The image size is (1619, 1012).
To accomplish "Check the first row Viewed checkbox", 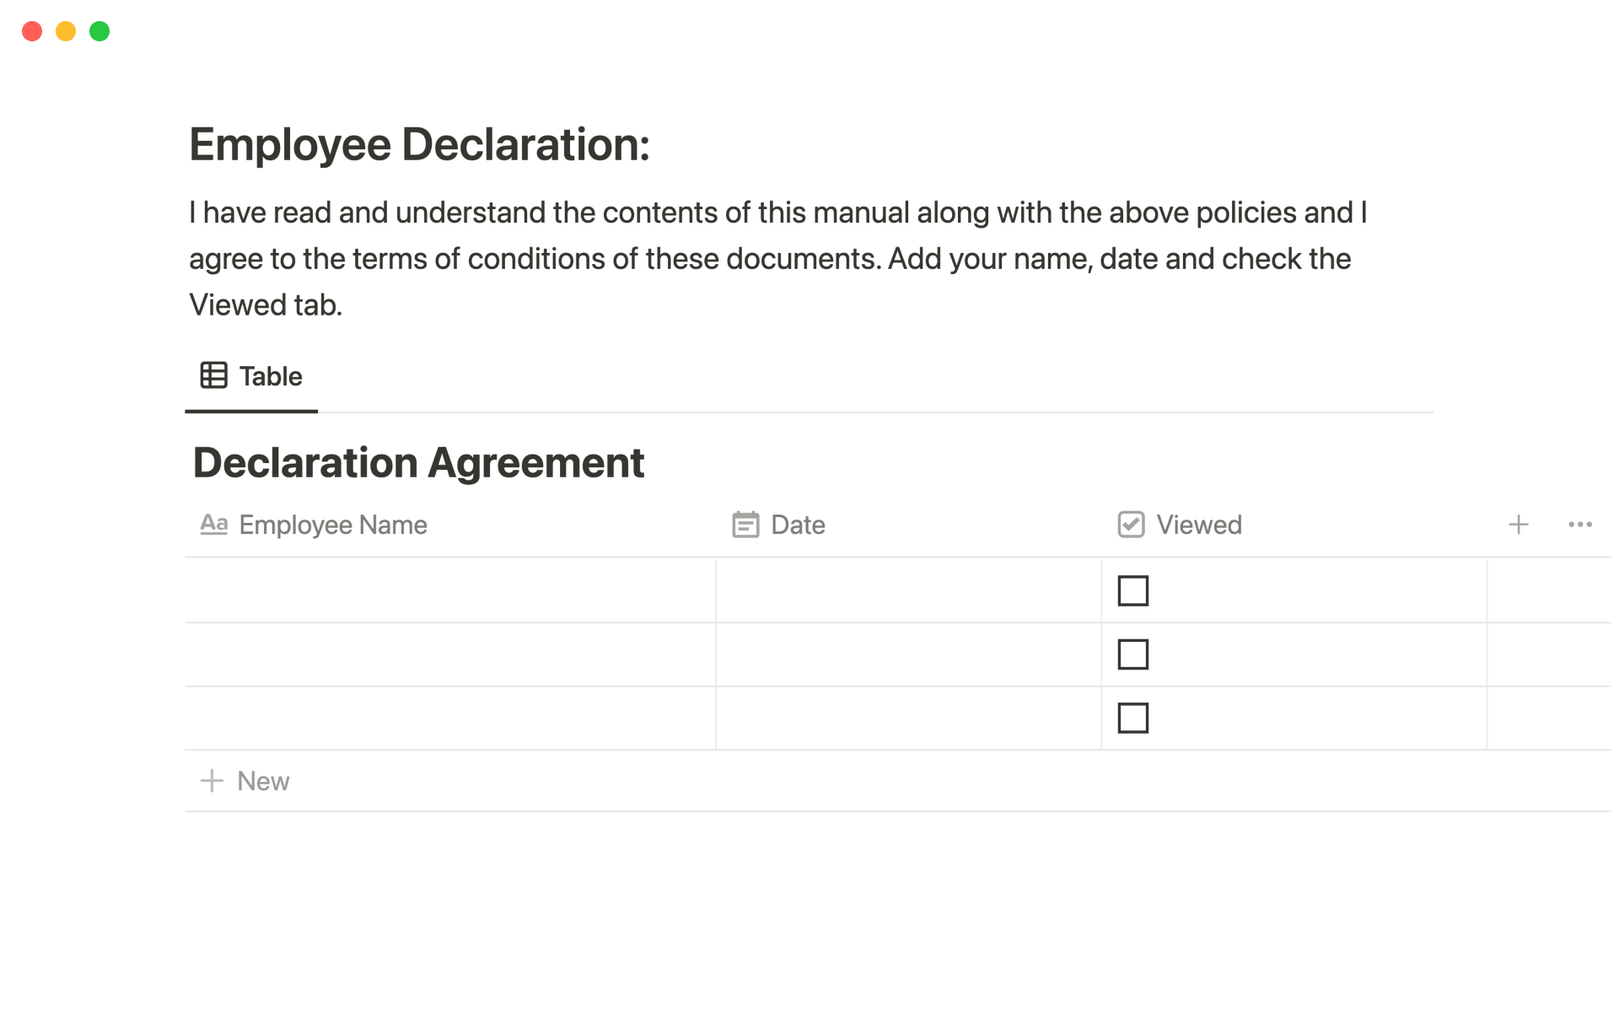I will coord(1132,590).
